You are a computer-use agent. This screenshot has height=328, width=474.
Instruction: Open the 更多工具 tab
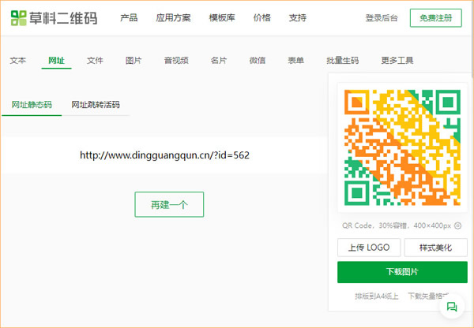pos(397,61)
